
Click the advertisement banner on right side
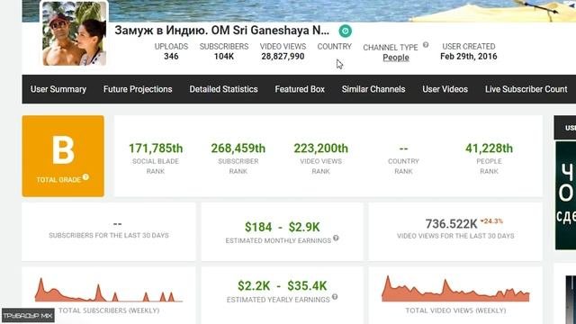tap(565, 195)
